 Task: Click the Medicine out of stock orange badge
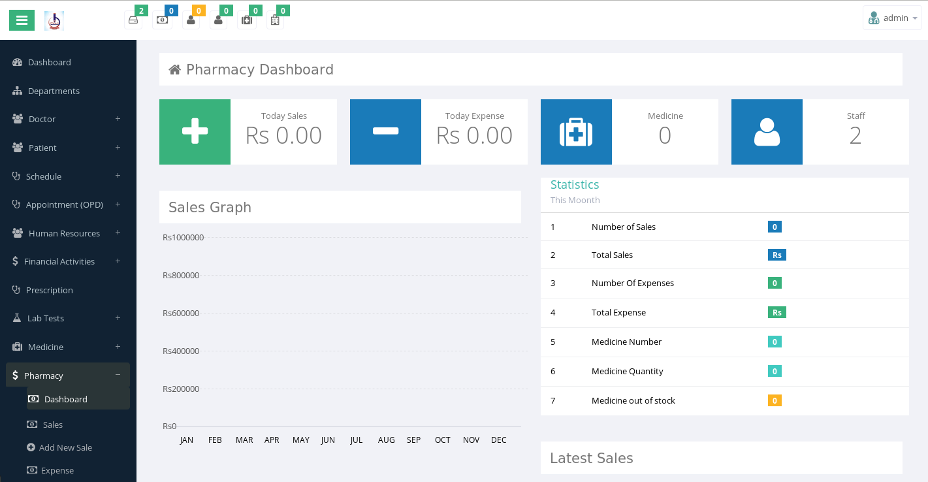click(x=775, y=400)
